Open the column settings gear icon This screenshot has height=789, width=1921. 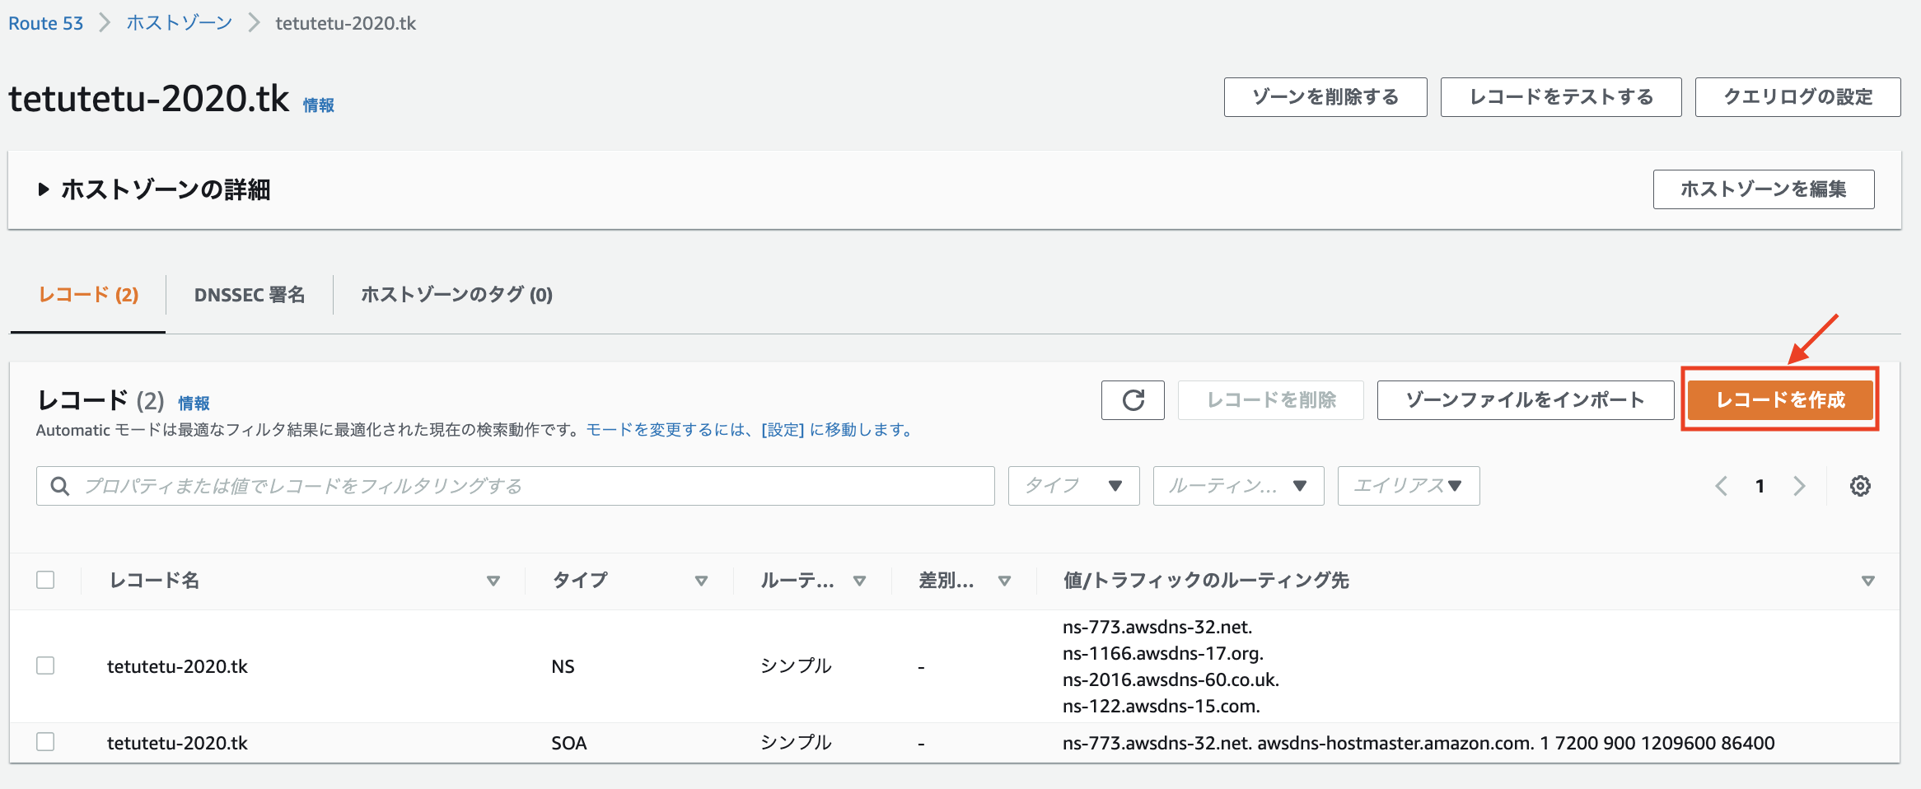coord(1860,486)
